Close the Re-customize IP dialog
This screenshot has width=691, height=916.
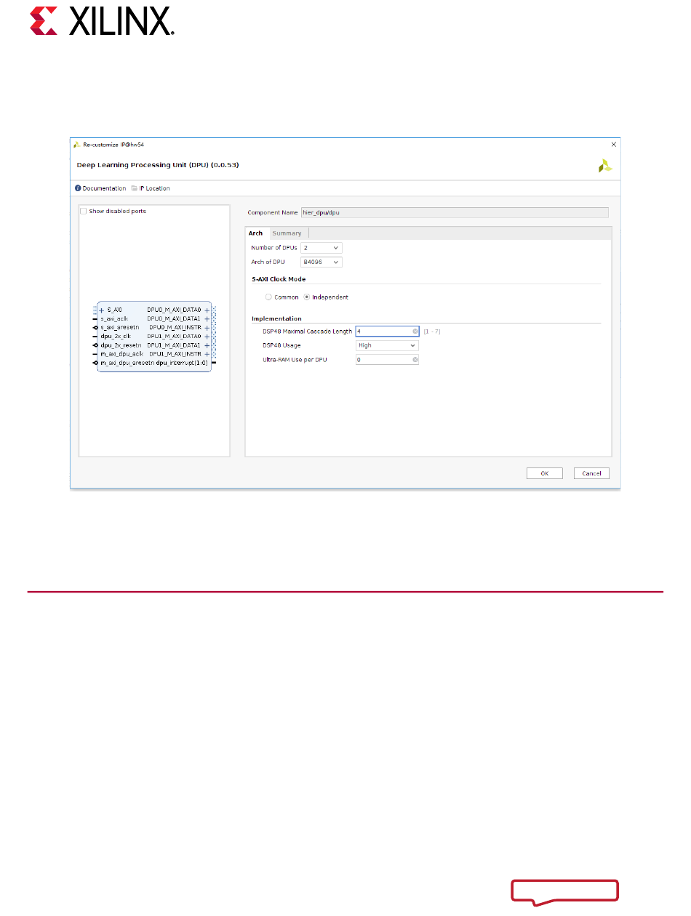click(x=614, y=144)
